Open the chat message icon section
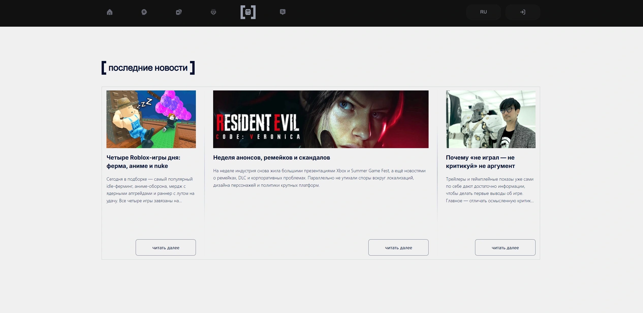643x313 pixels. pyautogui.click(x=283, y=12)
